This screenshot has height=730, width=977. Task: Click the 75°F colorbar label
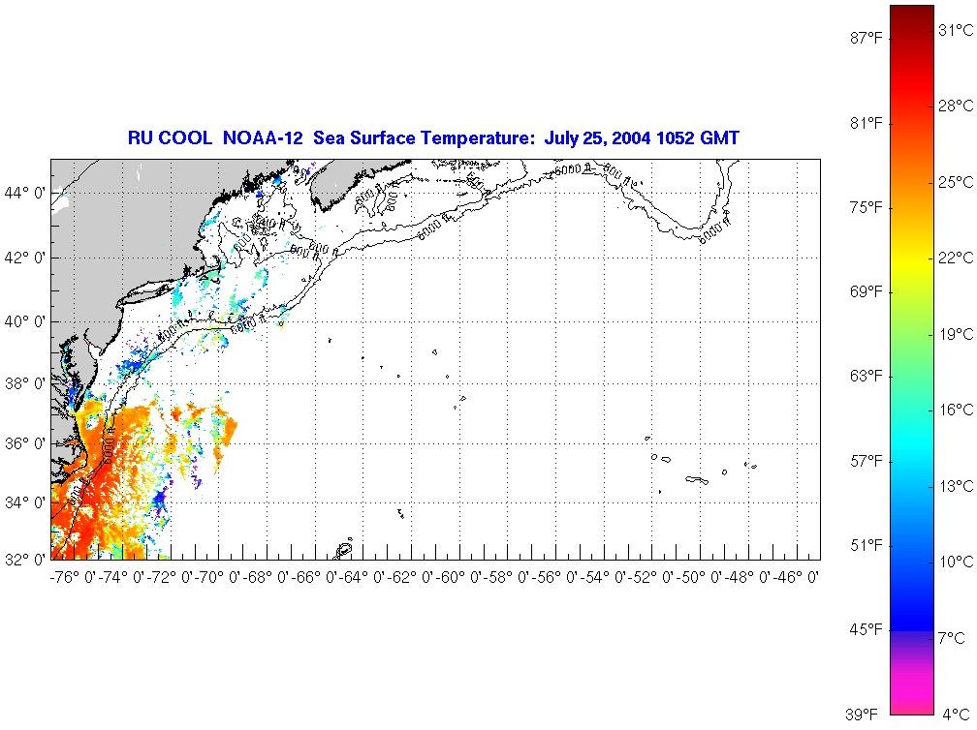[867, 207]
